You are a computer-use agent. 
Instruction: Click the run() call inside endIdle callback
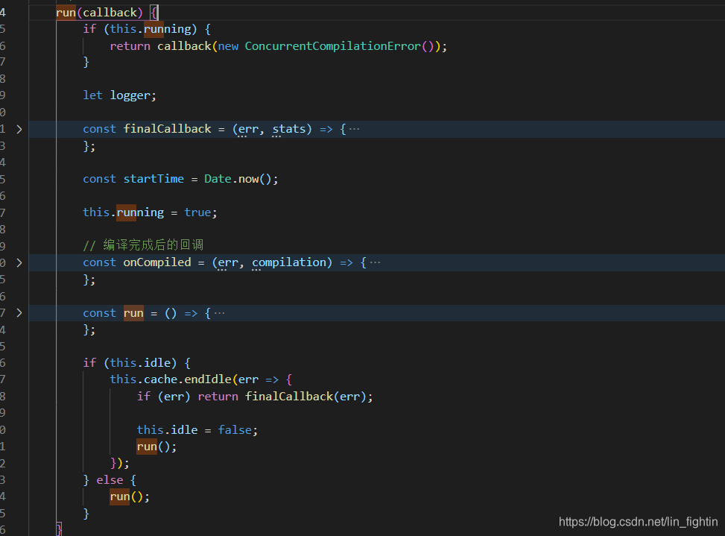click(156, 447)
